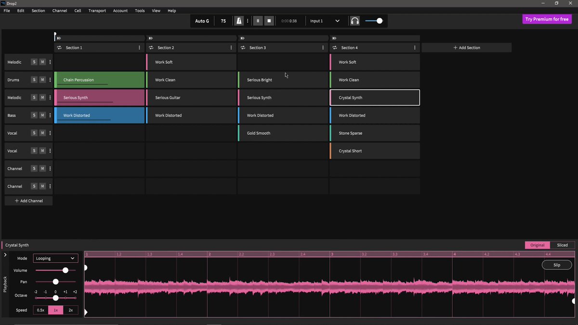Click Try Premium for free
This screenshot has height=325, width=578.
[547, 19]
